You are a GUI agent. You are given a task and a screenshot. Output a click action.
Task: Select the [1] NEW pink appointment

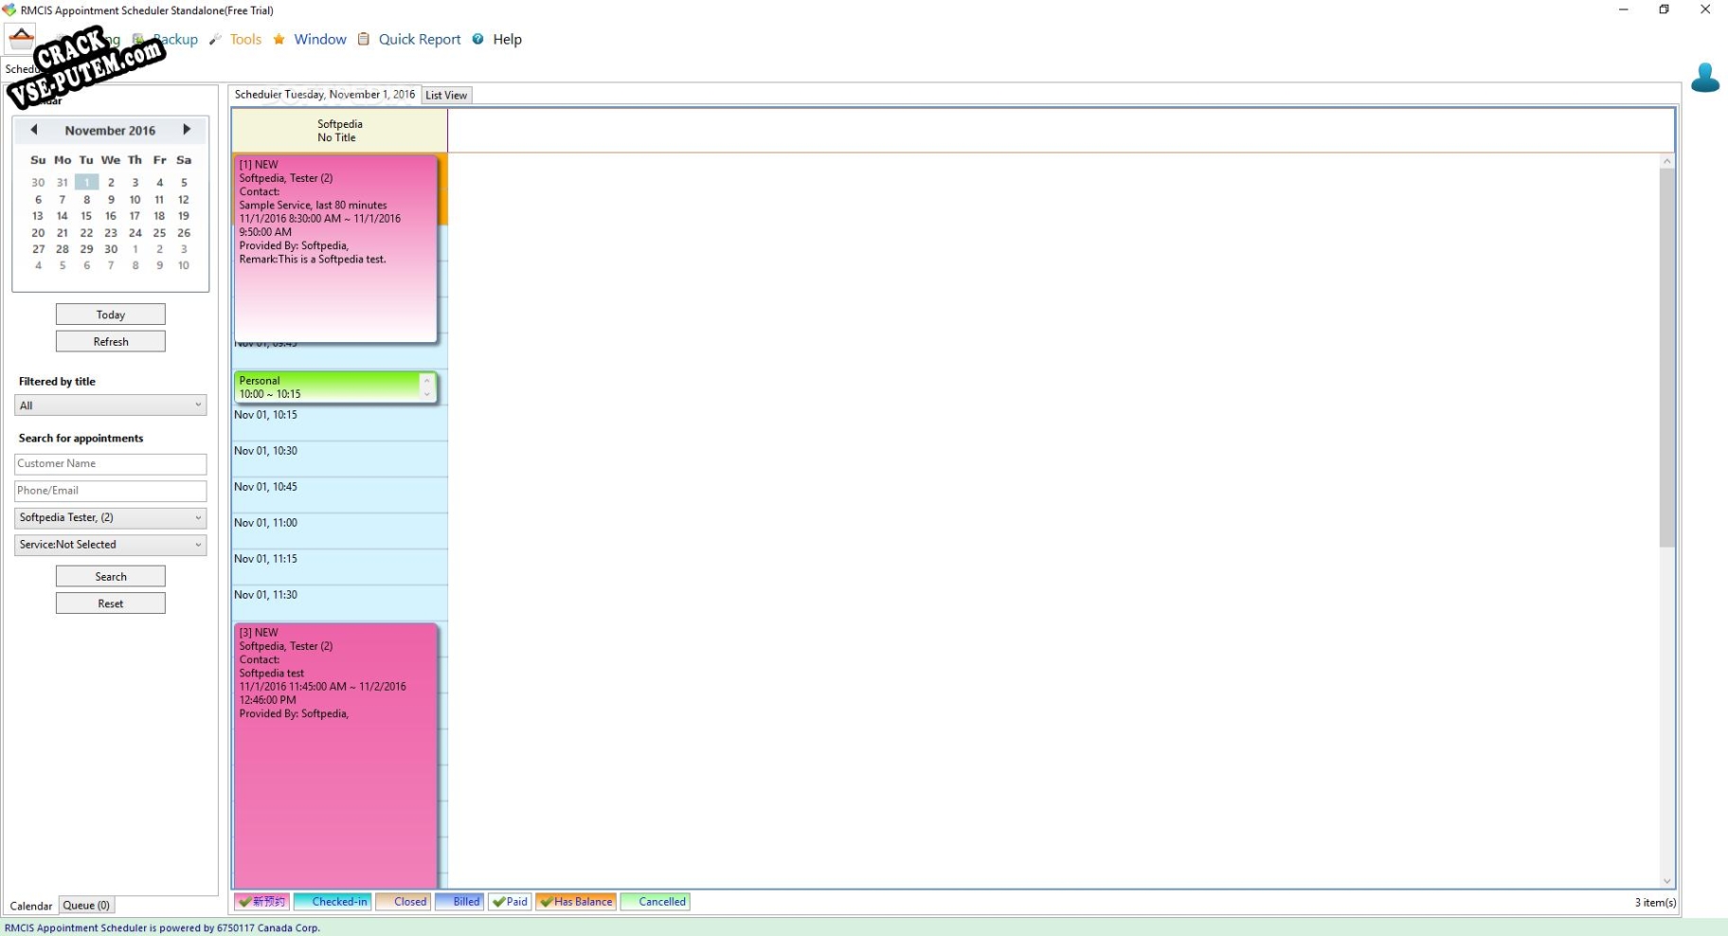(x=335, y=249)
